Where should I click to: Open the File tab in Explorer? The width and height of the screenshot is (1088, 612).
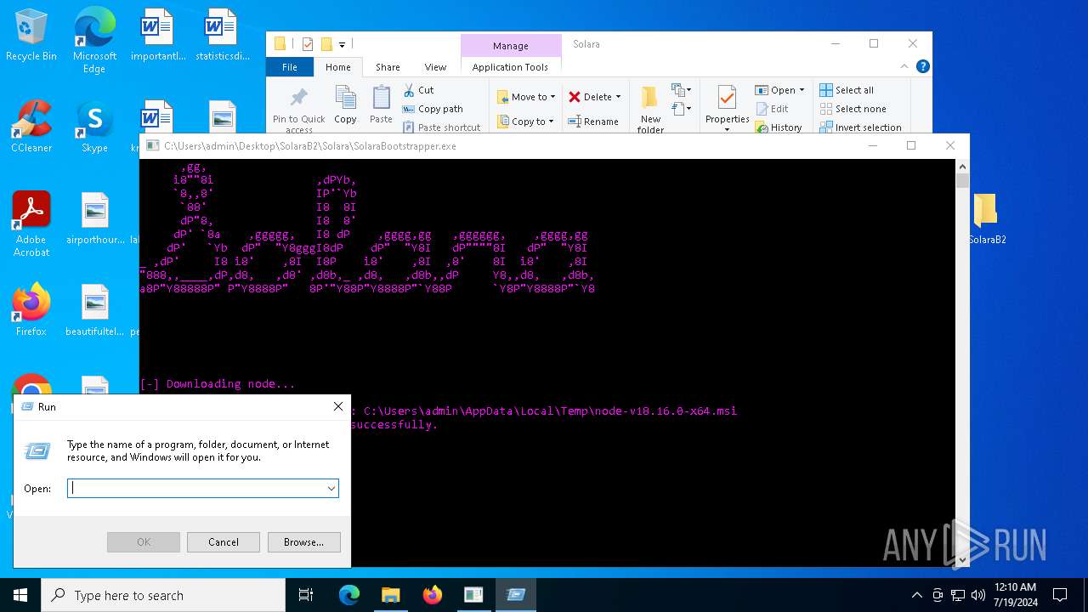tap(290, 67)
